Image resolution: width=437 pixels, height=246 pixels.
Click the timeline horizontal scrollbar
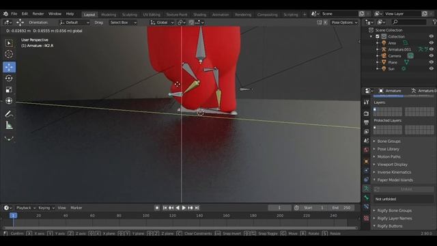coord(180,228)
